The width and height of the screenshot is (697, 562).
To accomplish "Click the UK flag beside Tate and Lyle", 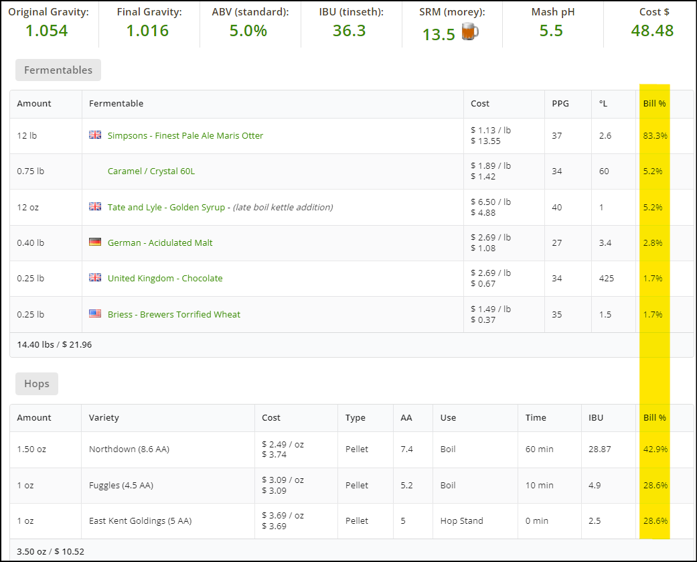I will 95,206.
